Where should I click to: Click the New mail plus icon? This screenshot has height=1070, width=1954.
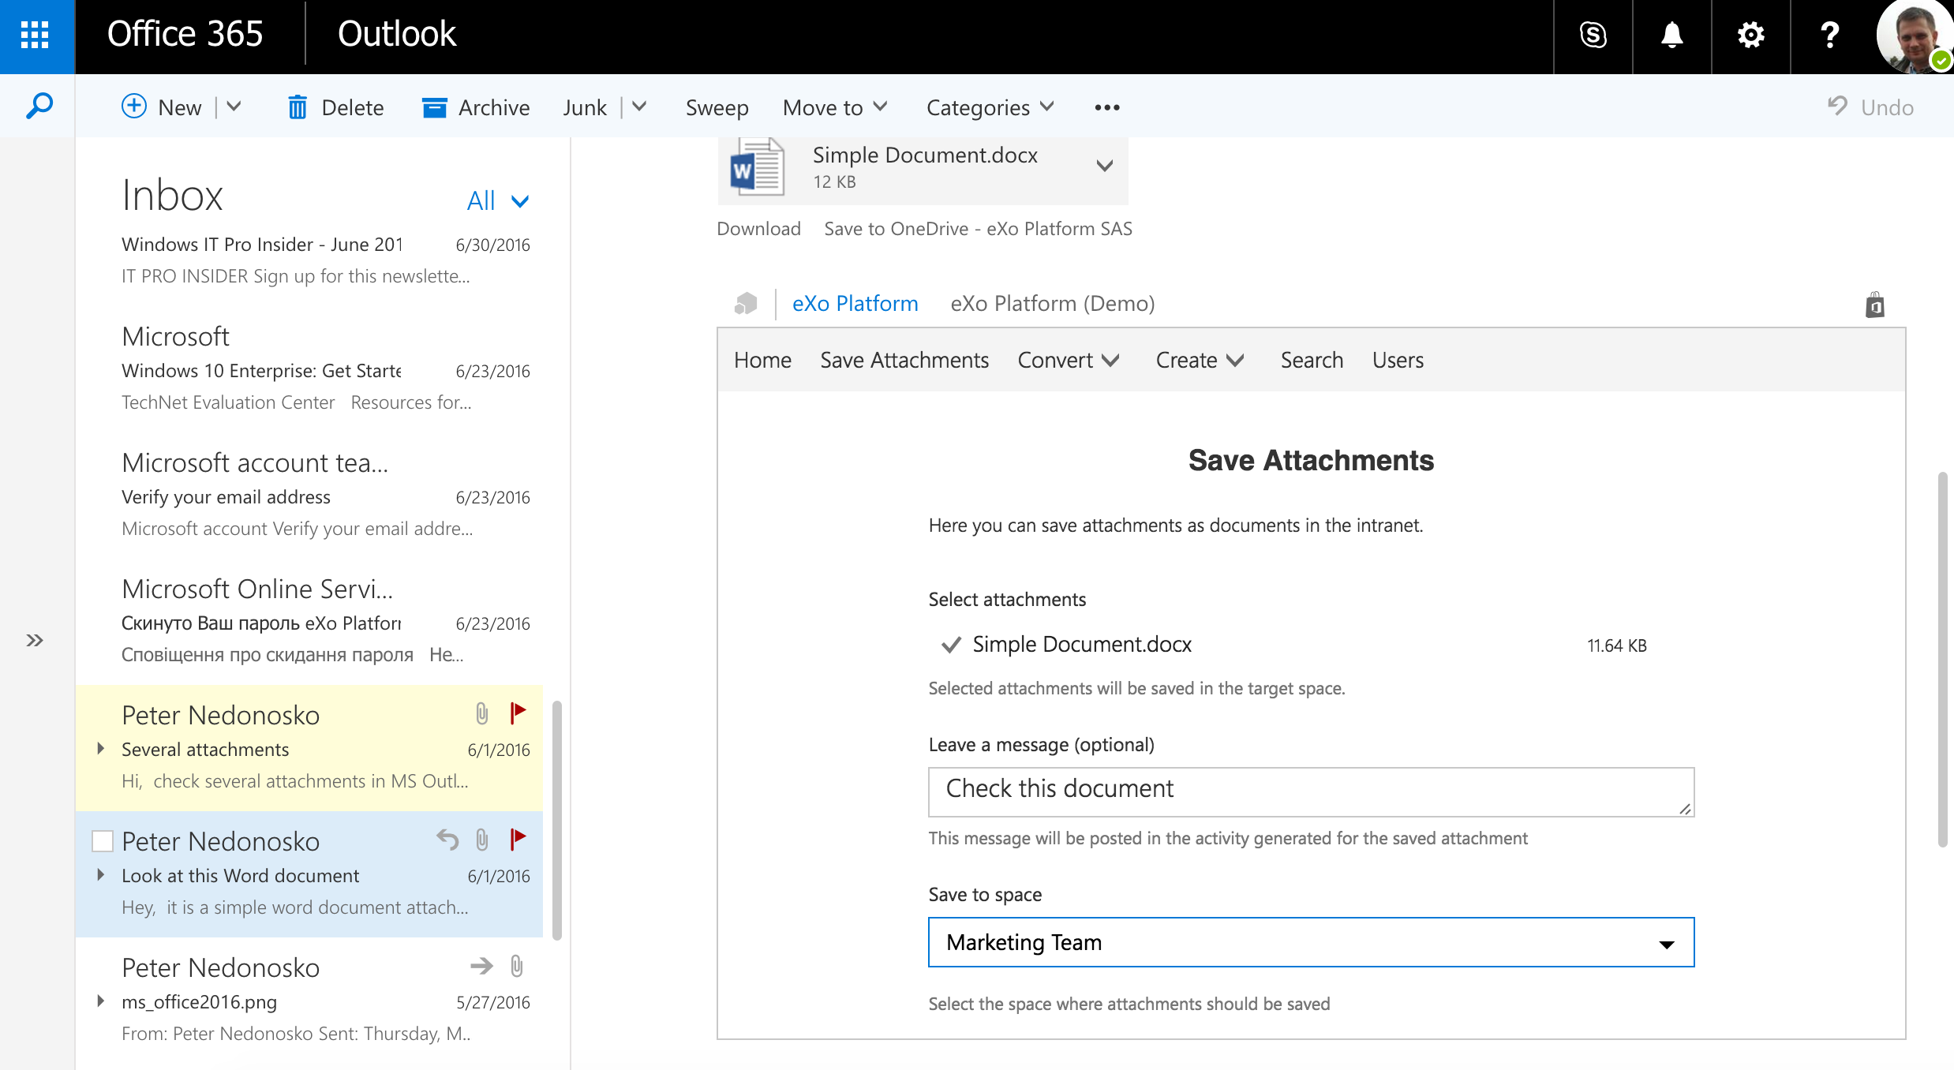click(x=133, y=106)
